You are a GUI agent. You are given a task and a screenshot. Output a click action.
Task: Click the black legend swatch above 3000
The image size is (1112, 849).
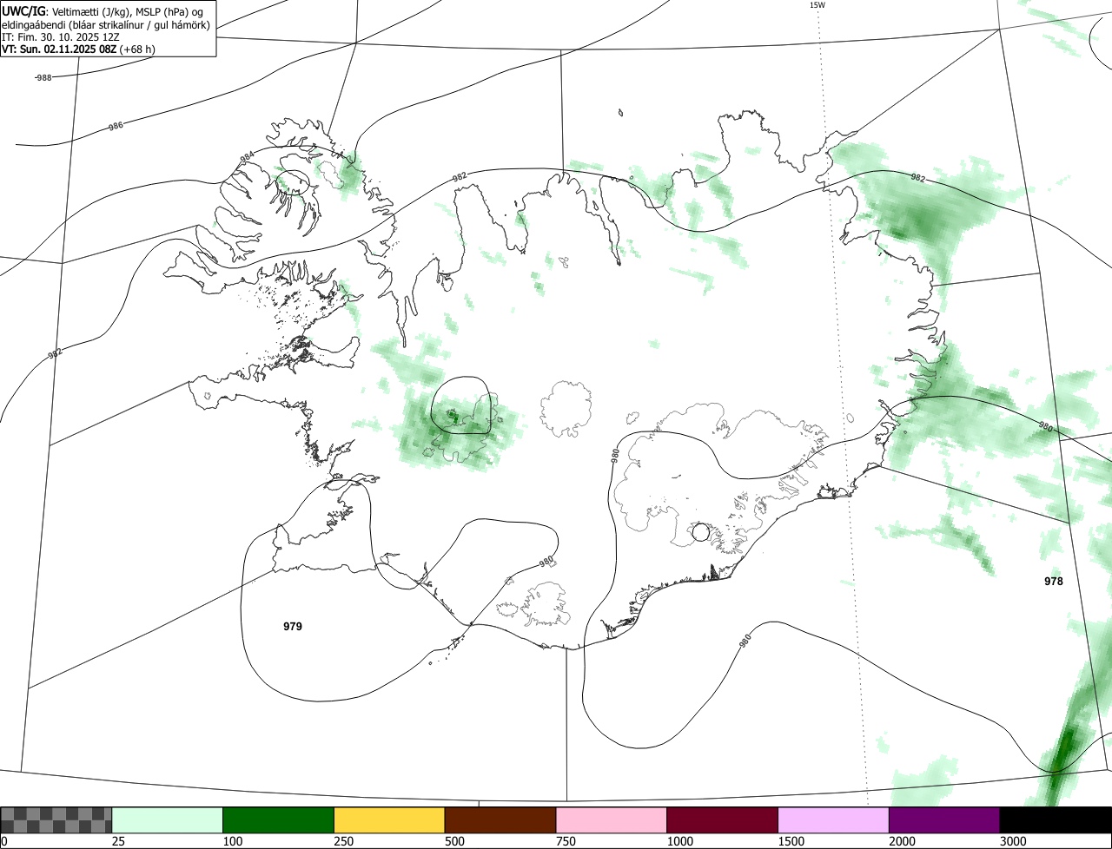click(1056, 820)
